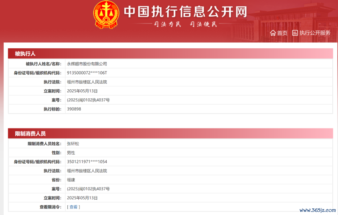Click the 性别 value 男性
This screenshot has width=338, height=215.
click(71, 153)
